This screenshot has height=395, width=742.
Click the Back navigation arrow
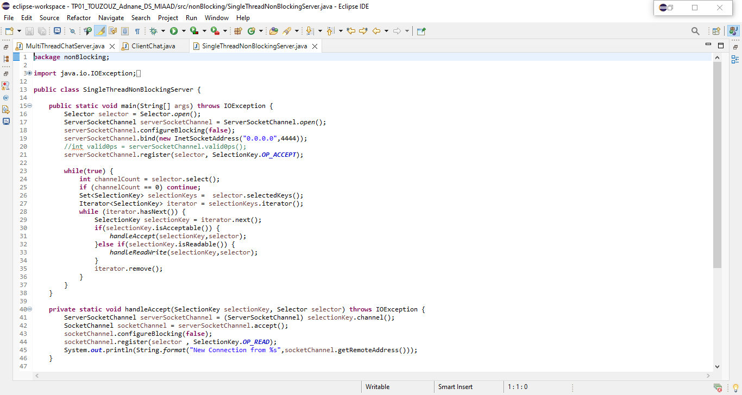(376, 31)
